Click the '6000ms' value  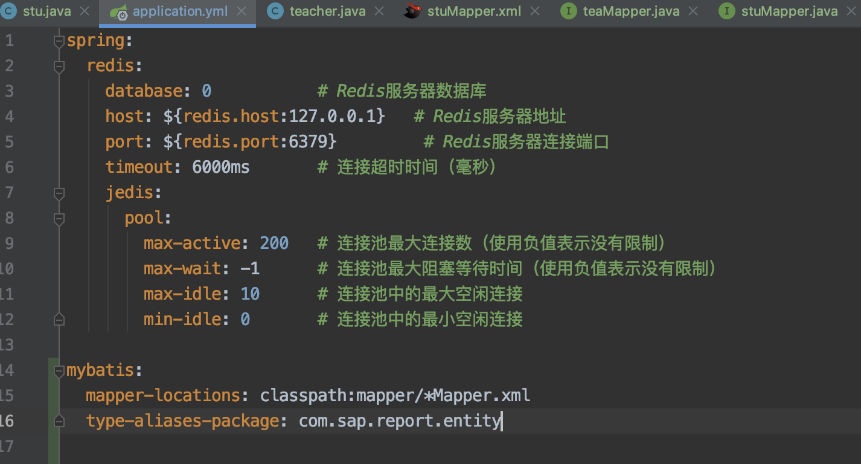coord(221,167)
